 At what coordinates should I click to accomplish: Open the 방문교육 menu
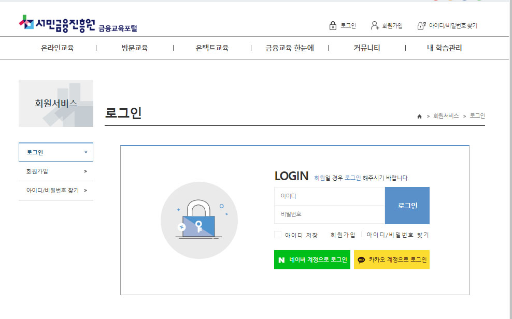135,48
